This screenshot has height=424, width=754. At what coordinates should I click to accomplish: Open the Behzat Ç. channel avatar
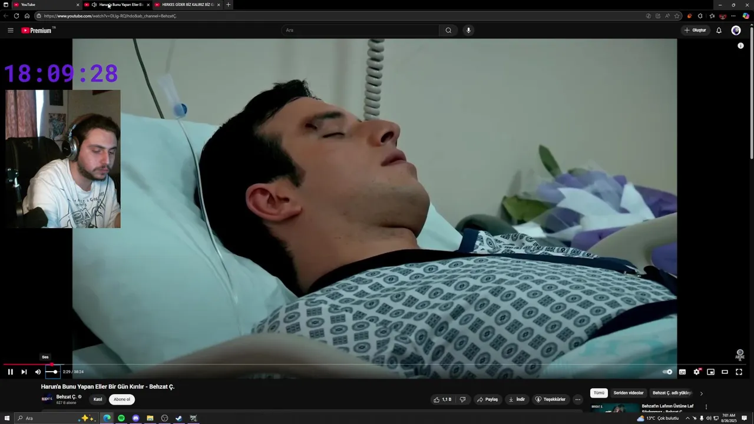[47, 399]
